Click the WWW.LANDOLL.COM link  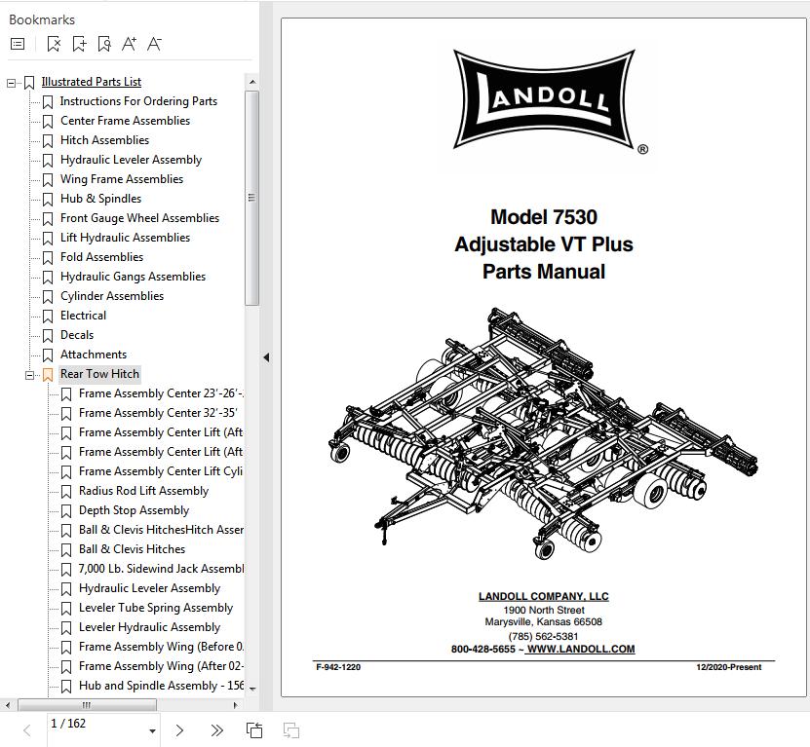coord(581,649)
